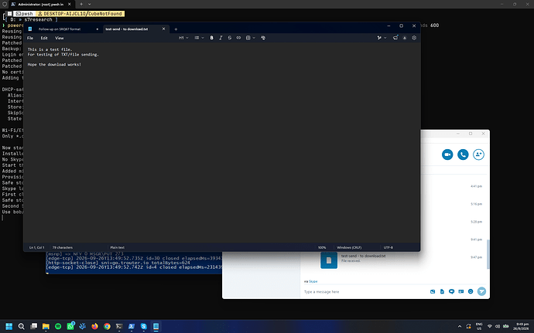Open Task View from the taskbar
Viewport: 534px width, 333px height.
34,327
